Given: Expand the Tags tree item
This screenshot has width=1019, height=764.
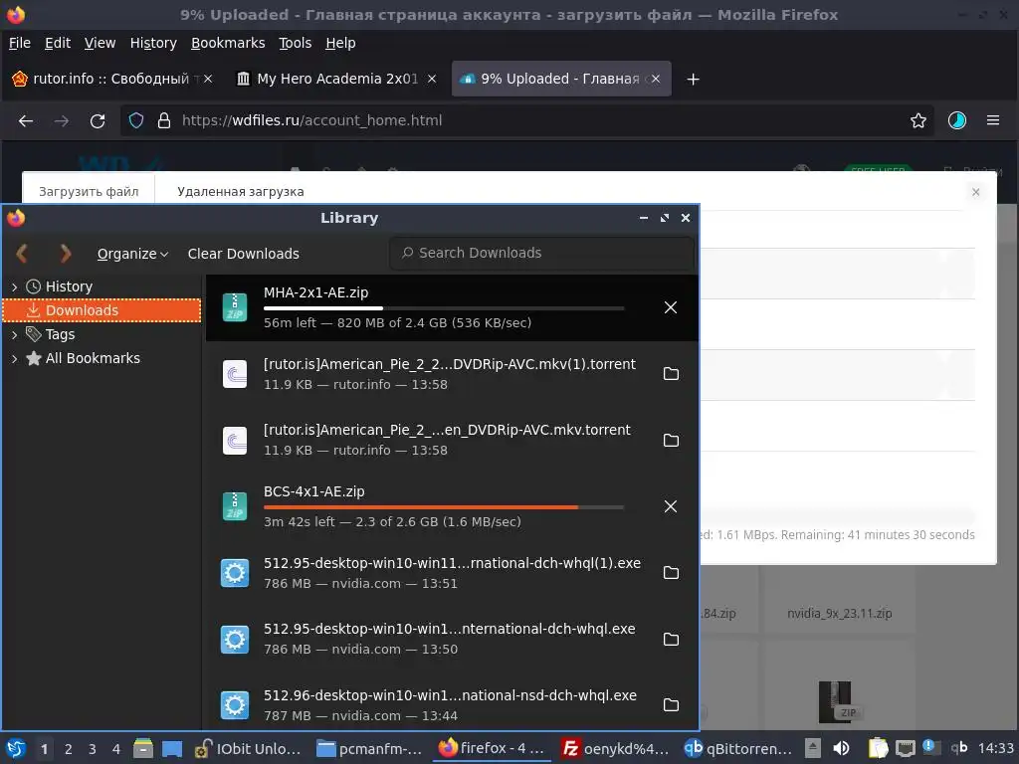Looking at the screenshot, I should pos(14,334).
